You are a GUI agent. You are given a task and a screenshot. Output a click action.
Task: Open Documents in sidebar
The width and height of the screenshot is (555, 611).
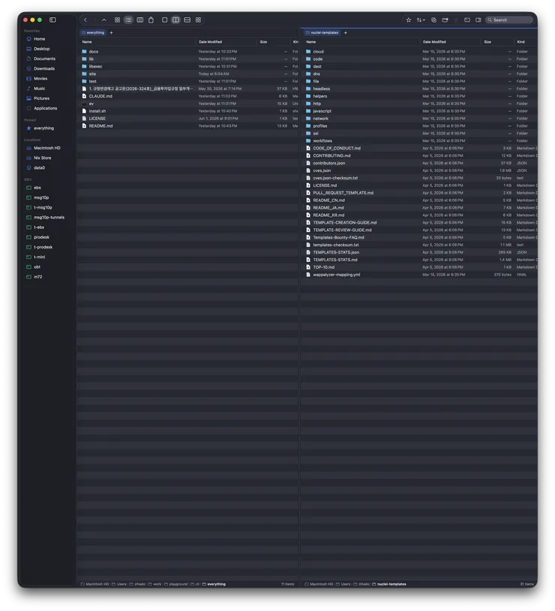click(44, 59)
